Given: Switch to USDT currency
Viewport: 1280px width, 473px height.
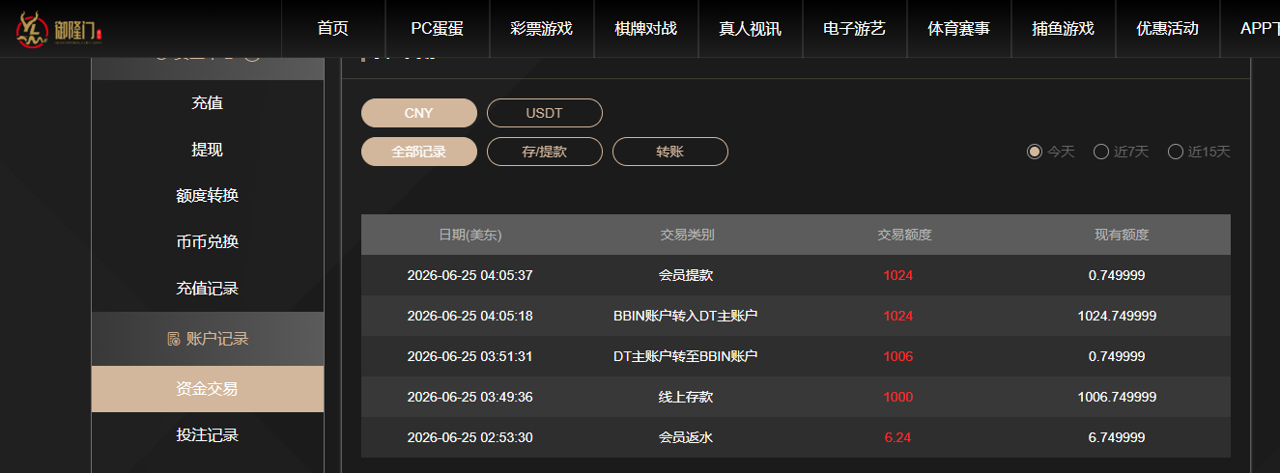Looking at the screenshot, I should pyautogui.click(x=545, y=113).
